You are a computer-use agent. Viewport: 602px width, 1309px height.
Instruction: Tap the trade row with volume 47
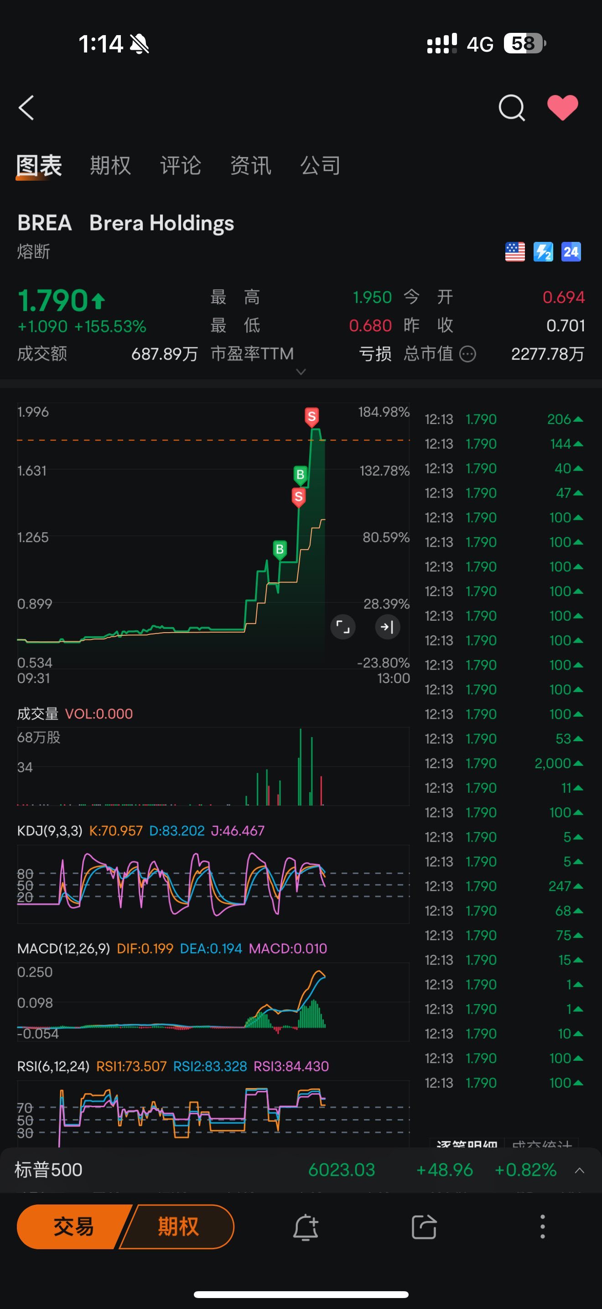[504, 493]
